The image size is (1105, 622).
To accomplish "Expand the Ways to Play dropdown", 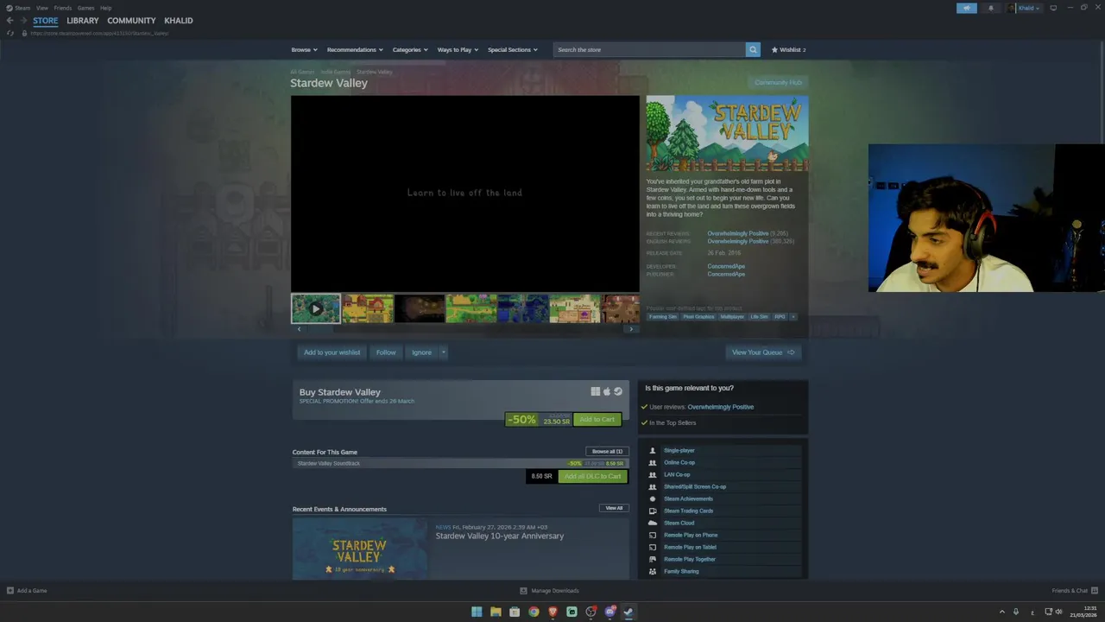I will coord(458,49).
